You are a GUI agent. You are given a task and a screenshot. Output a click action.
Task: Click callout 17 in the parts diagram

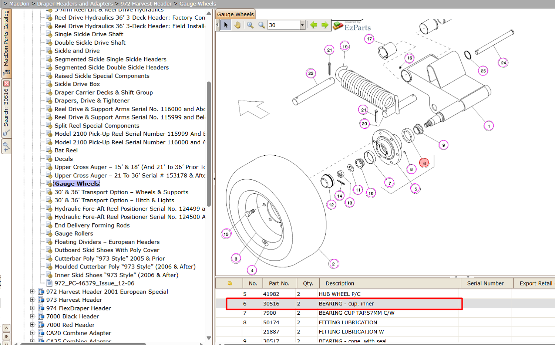tap(369, 39)
